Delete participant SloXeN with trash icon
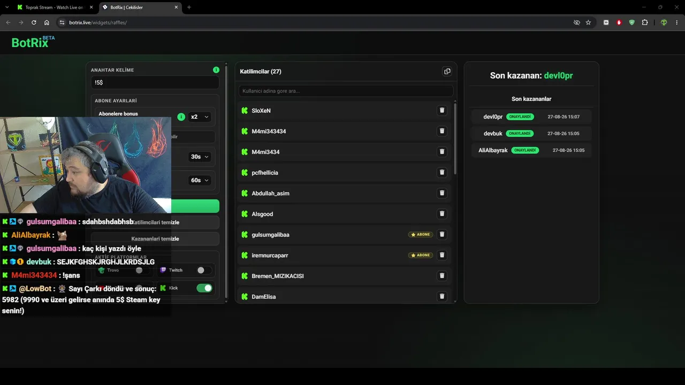Image resolution: width=685 pixels, height=385 pixels. (442, 110)
